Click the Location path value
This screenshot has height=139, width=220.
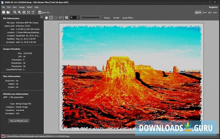pos(28,32)
